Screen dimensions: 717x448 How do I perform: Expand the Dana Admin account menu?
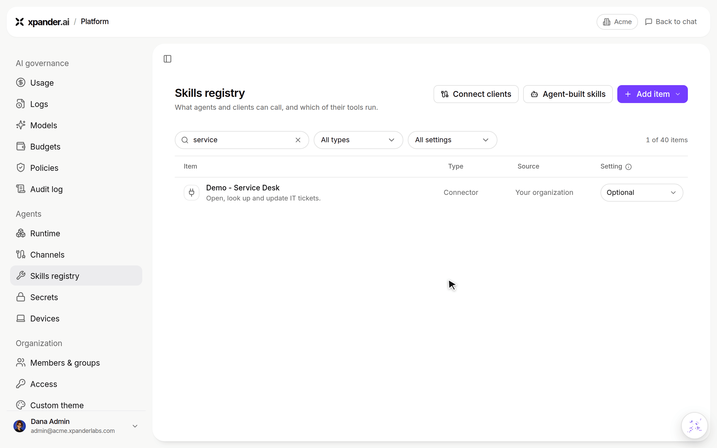(x=135, y=426)
